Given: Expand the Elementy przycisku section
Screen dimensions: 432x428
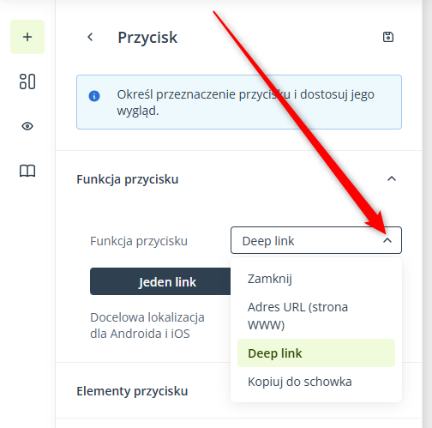Looking at the screenshot, I should (132, 391).
